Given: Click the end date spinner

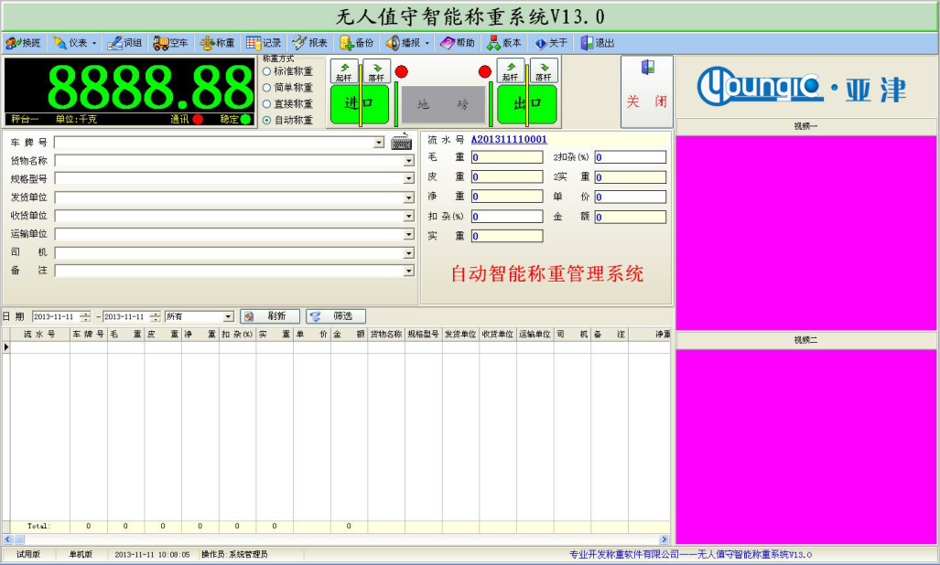Looking at the screenshot, I should pos(156,316).
